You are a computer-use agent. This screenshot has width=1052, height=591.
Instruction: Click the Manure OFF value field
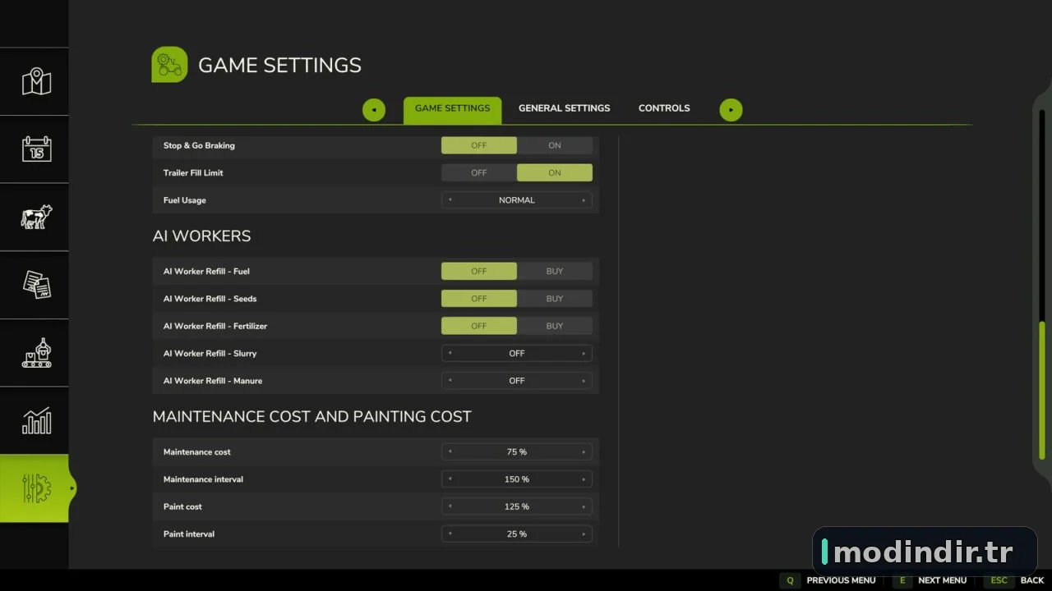pyautogui.click(x=517, y=381)
